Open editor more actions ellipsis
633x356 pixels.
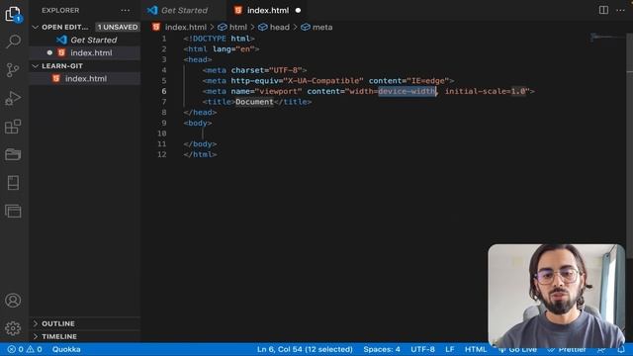[x=620, y=10]
